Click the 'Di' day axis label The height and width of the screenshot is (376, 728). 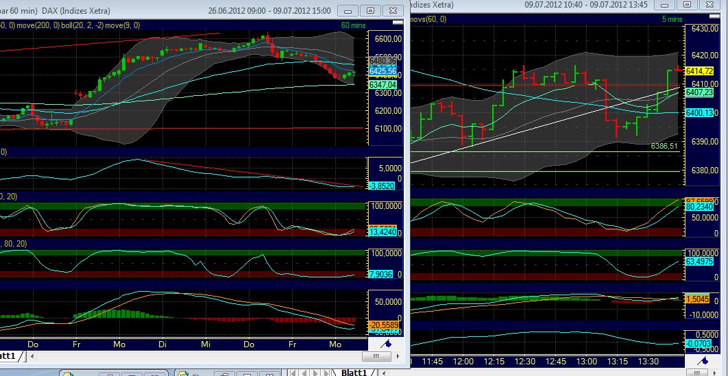[162, 344]
